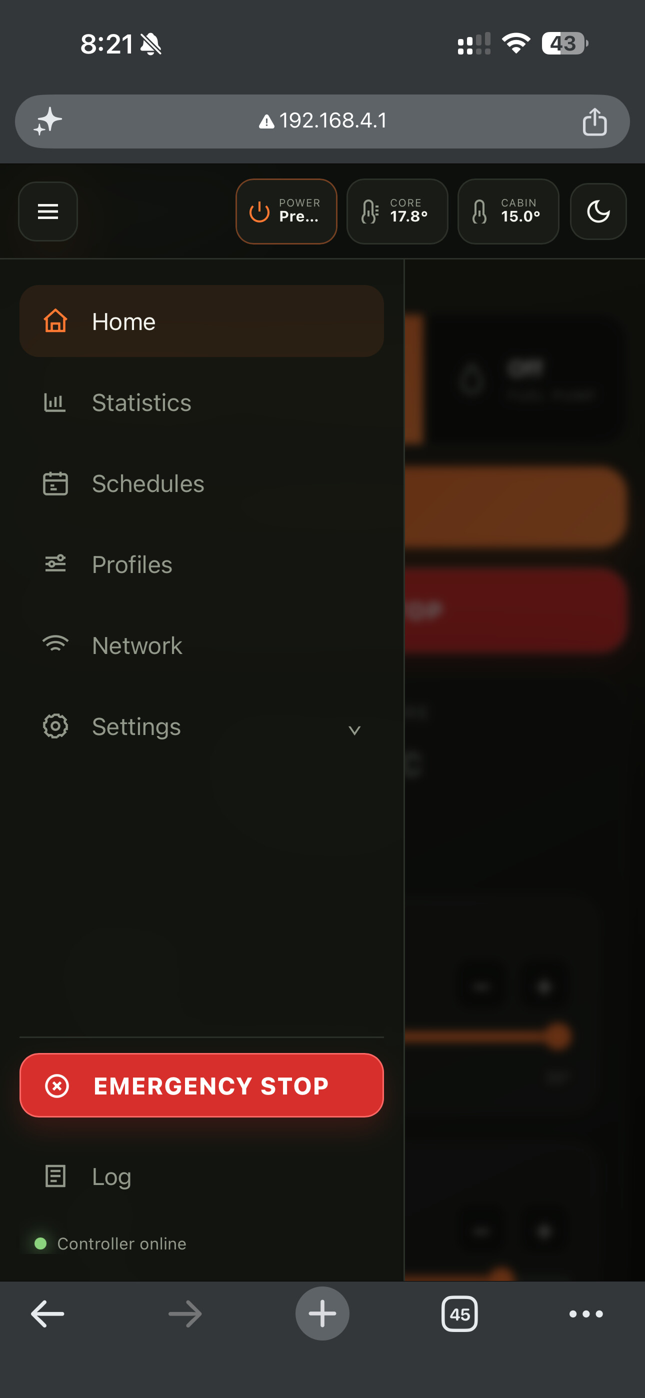Open the Log page

[x=201, y=1176]
